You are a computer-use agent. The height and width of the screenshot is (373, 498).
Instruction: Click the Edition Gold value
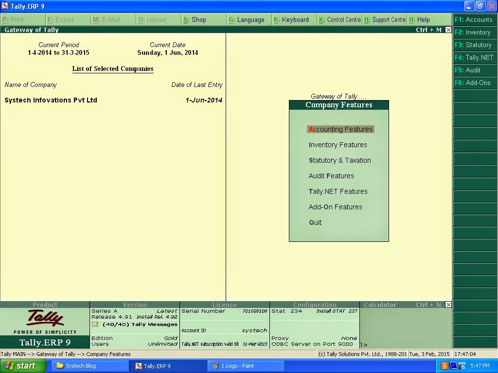pos(171,338)
